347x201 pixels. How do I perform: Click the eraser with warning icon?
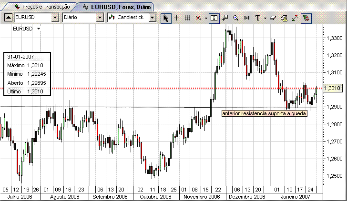point(284,18)
